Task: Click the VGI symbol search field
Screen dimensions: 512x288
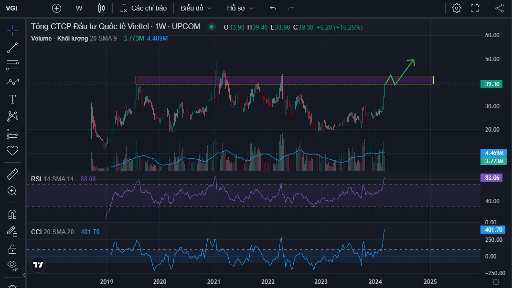Action: 12,8
